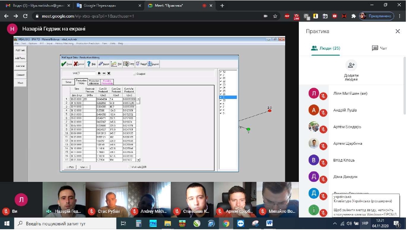
Task: Open the screenshot camera extension
Action: pos(325,16)
